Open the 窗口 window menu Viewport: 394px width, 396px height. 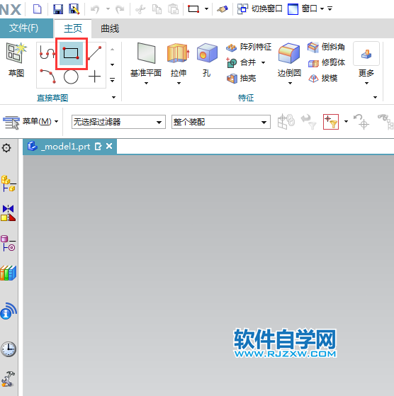click(x=305, y=9)
